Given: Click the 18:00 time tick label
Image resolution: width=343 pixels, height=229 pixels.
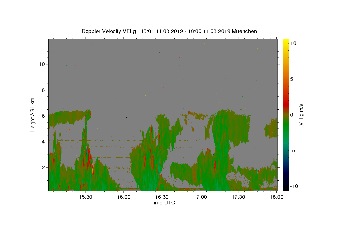Looking at the screenshot, I should tap(277, 197).
